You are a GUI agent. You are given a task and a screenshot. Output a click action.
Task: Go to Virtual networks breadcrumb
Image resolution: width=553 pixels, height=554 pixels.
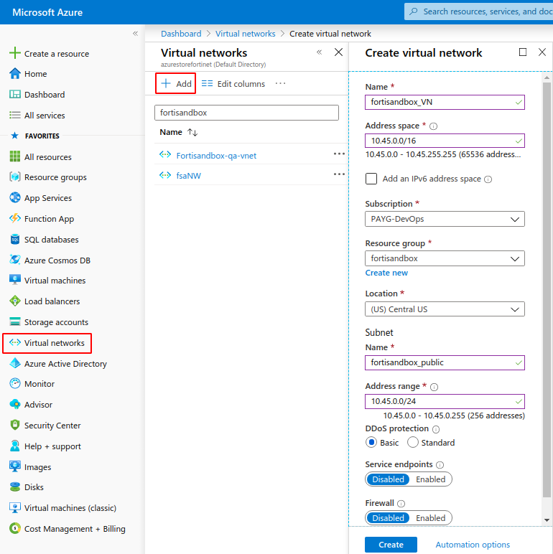(246, 34)
